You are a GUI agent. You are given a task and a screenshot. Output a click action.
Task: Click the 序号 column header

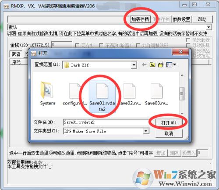pos(16,62)
